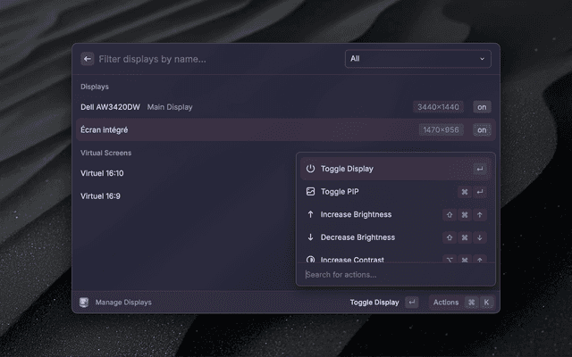The image size is (572, 357).
Task: Click the Manage Displays extension icon
Action: 84,303
